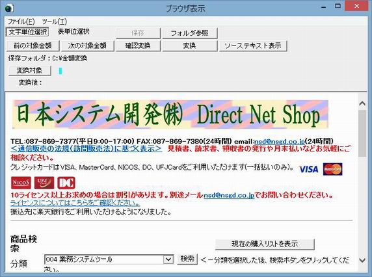Select 表単位選択 mode
The width and height of the screenshot is (372, 277).
pyautogui.click(x=73, y=32)
